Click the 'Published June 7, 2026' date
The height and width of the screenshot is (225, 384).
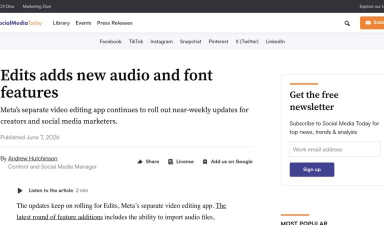[x=30, y=137]
